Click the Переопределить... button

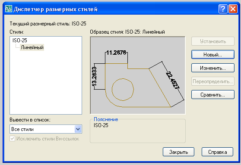click(x=213, y=81)
